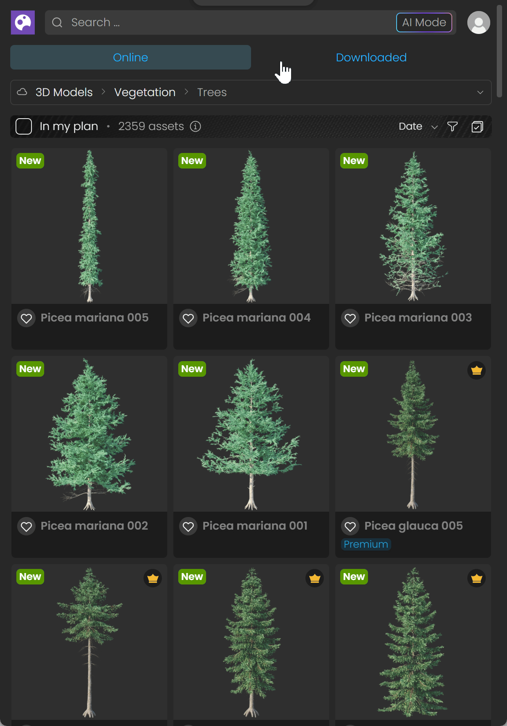
Task: Open Picea mariana 004 thumbnail
Action: [251, 226]
